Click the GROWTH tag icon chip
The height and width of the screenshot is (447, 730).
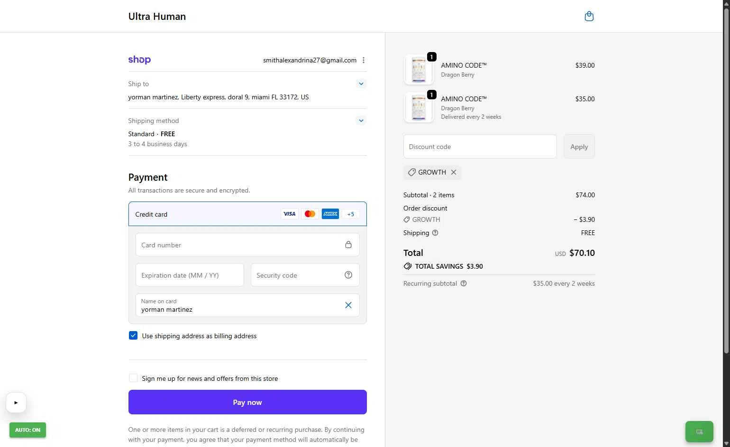[x=412, y=172]
